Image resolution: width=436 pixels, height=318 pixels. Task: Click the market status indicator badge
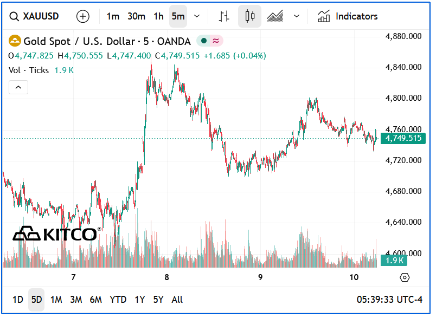pyautogui.click(x=209, y=41)
